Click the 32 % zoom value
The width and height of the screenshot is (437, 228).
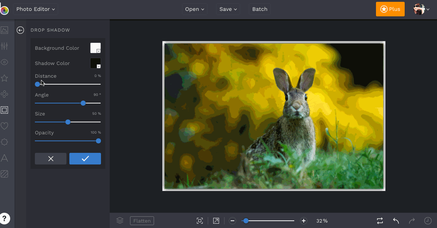tap(322, 221)
